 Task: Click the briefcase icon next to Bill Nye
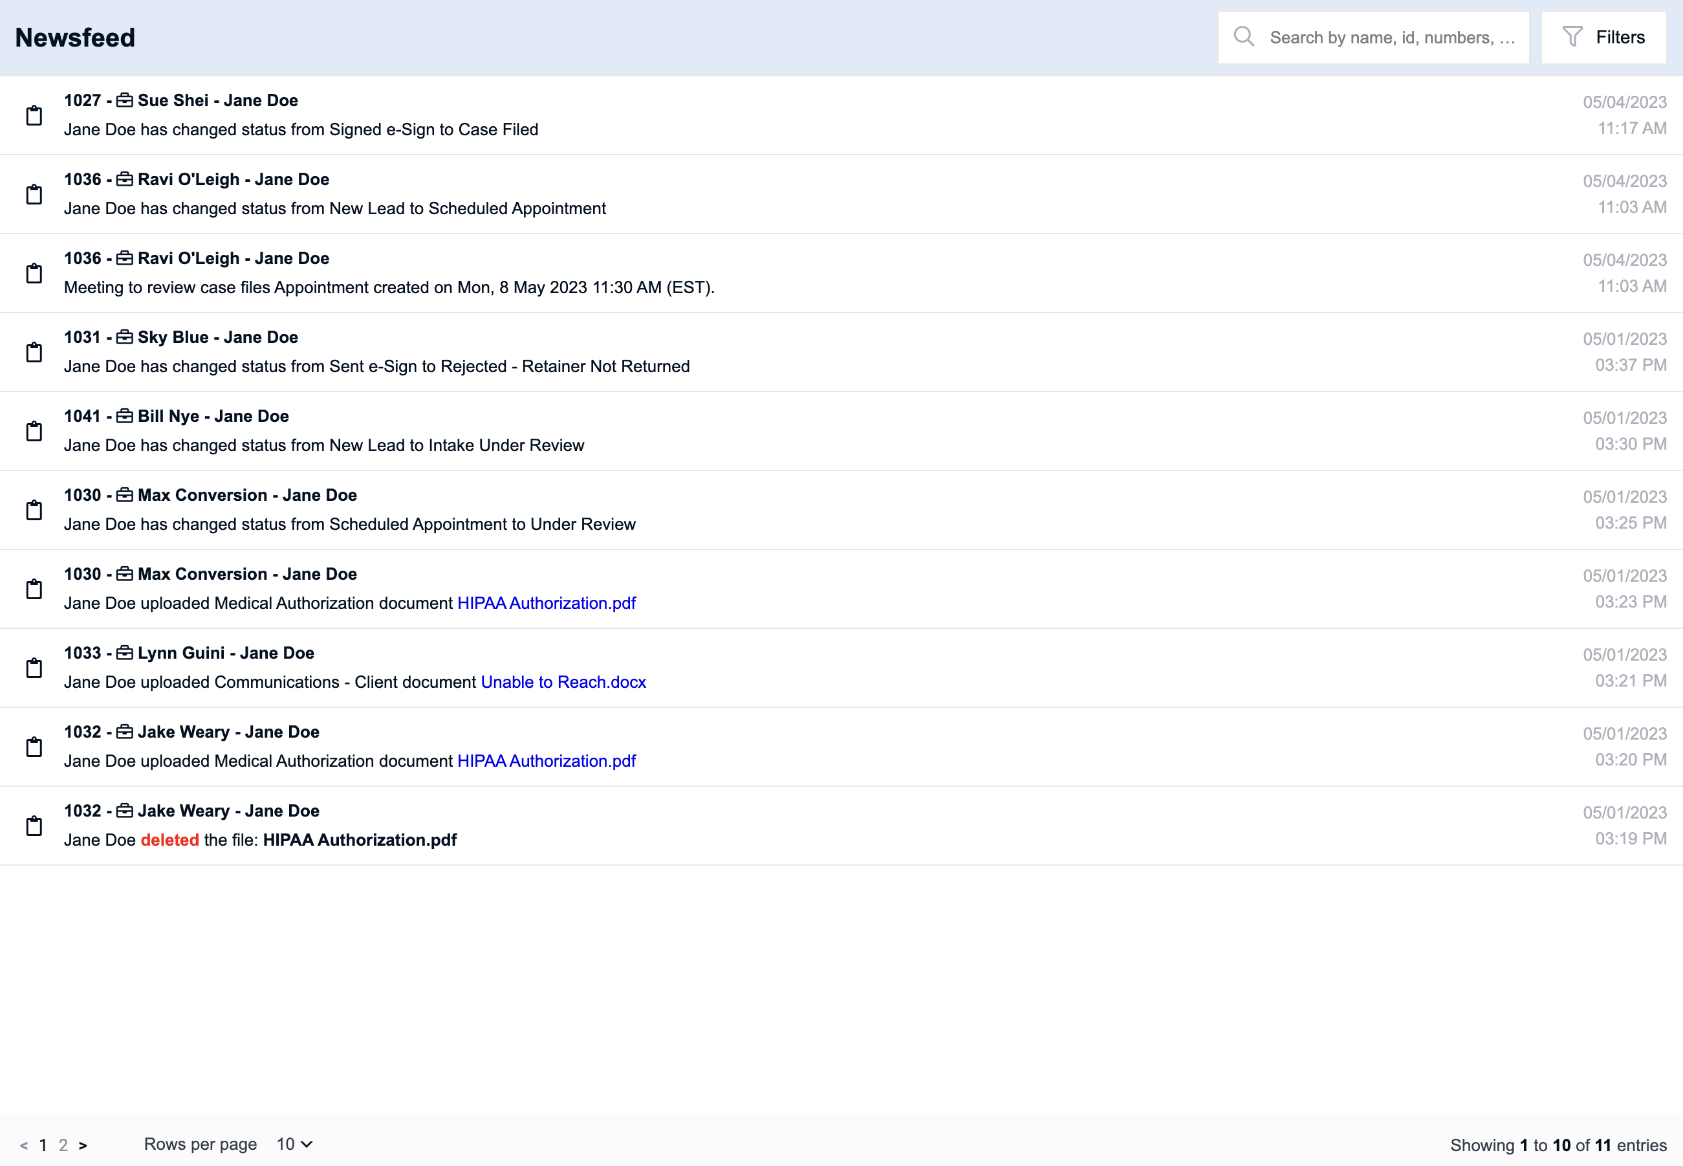click(125, 415)
